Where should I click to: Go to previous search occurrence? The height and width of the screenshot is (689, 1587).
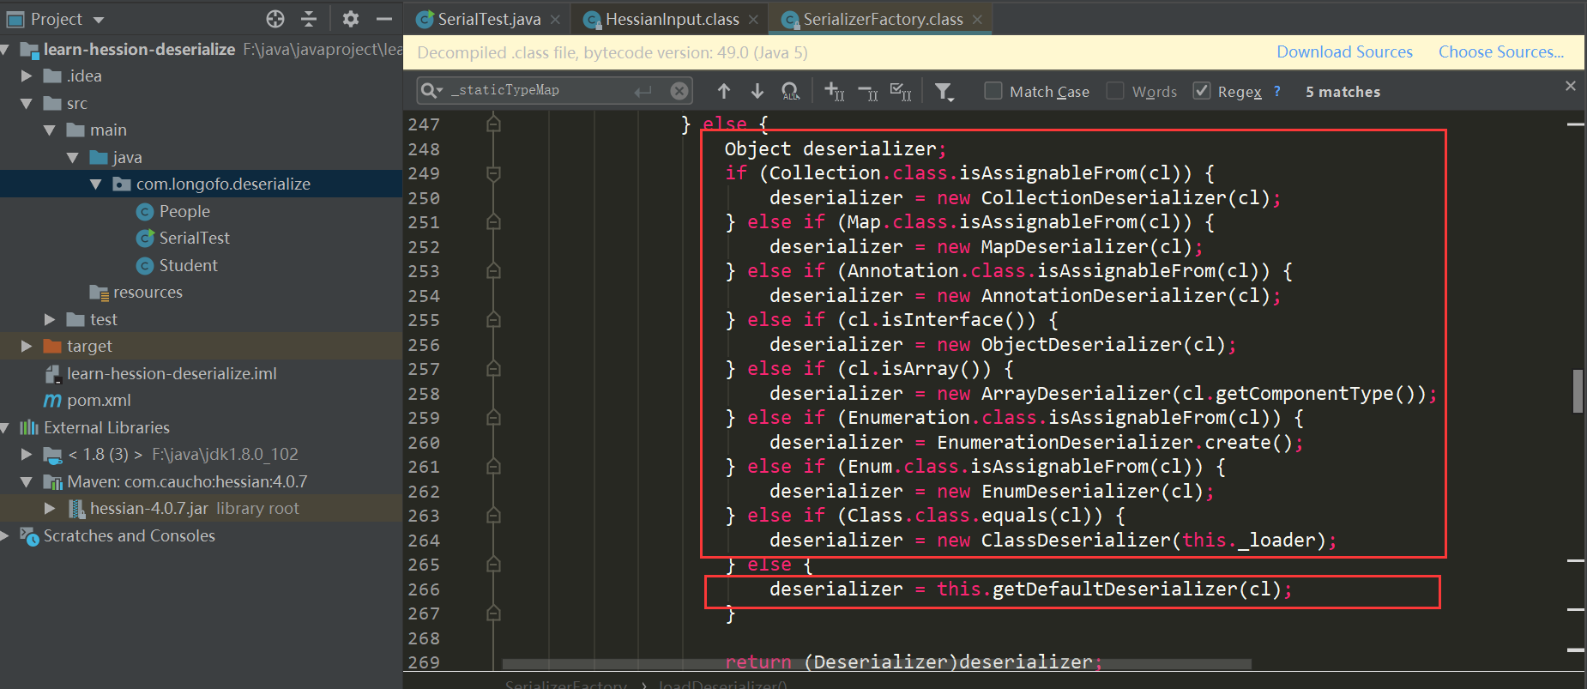click(724, 91)
